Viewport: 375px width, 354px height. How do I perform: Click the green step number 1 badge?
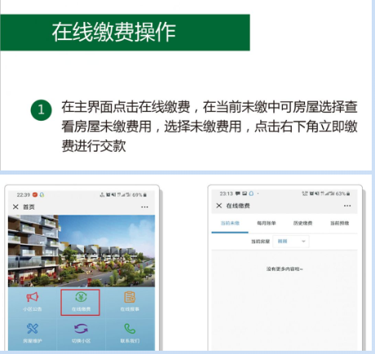(x=41, y=110)
